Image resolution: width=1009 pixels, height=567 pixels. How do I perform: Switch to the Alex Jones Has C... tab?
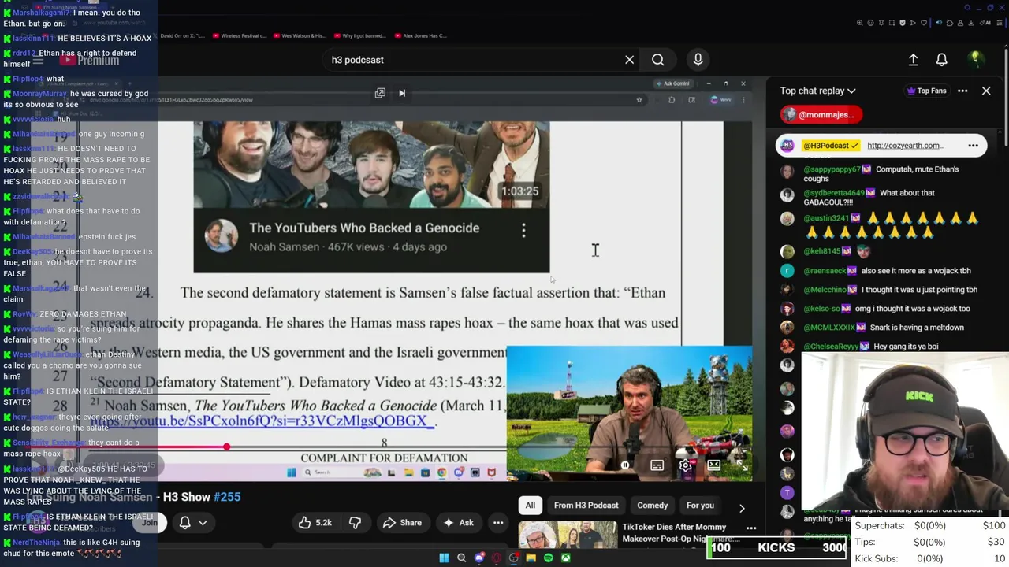pyautogui.click(x=421, y=35)
